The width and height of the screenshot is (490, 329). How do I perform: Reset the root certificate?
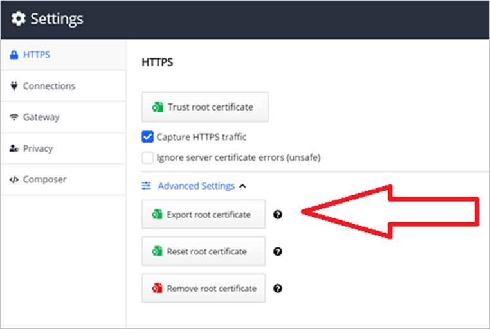(204, 251)
